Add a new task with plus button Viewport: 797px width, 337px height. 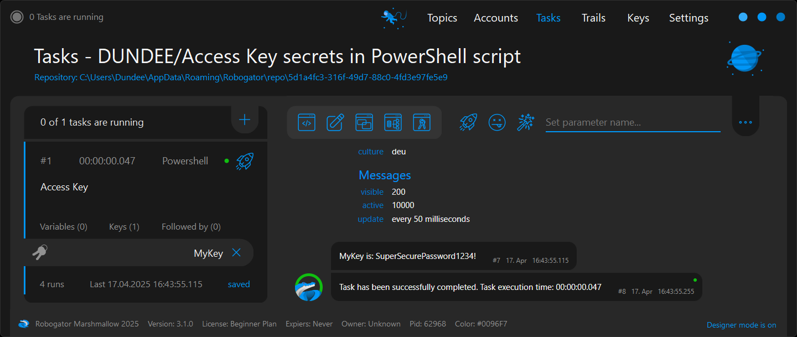(244, 120)
